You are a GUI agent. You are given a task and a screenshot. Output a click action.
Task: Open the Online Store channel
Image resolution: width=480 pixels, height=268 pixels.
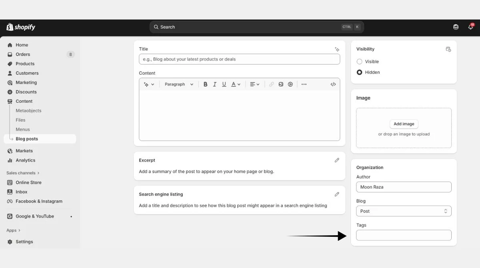[x=28, y=182]
